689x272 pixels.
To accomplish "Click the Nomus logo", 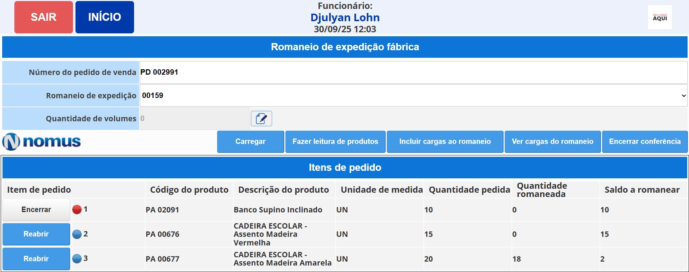I will pyautogui.click(x=42, y=142).
